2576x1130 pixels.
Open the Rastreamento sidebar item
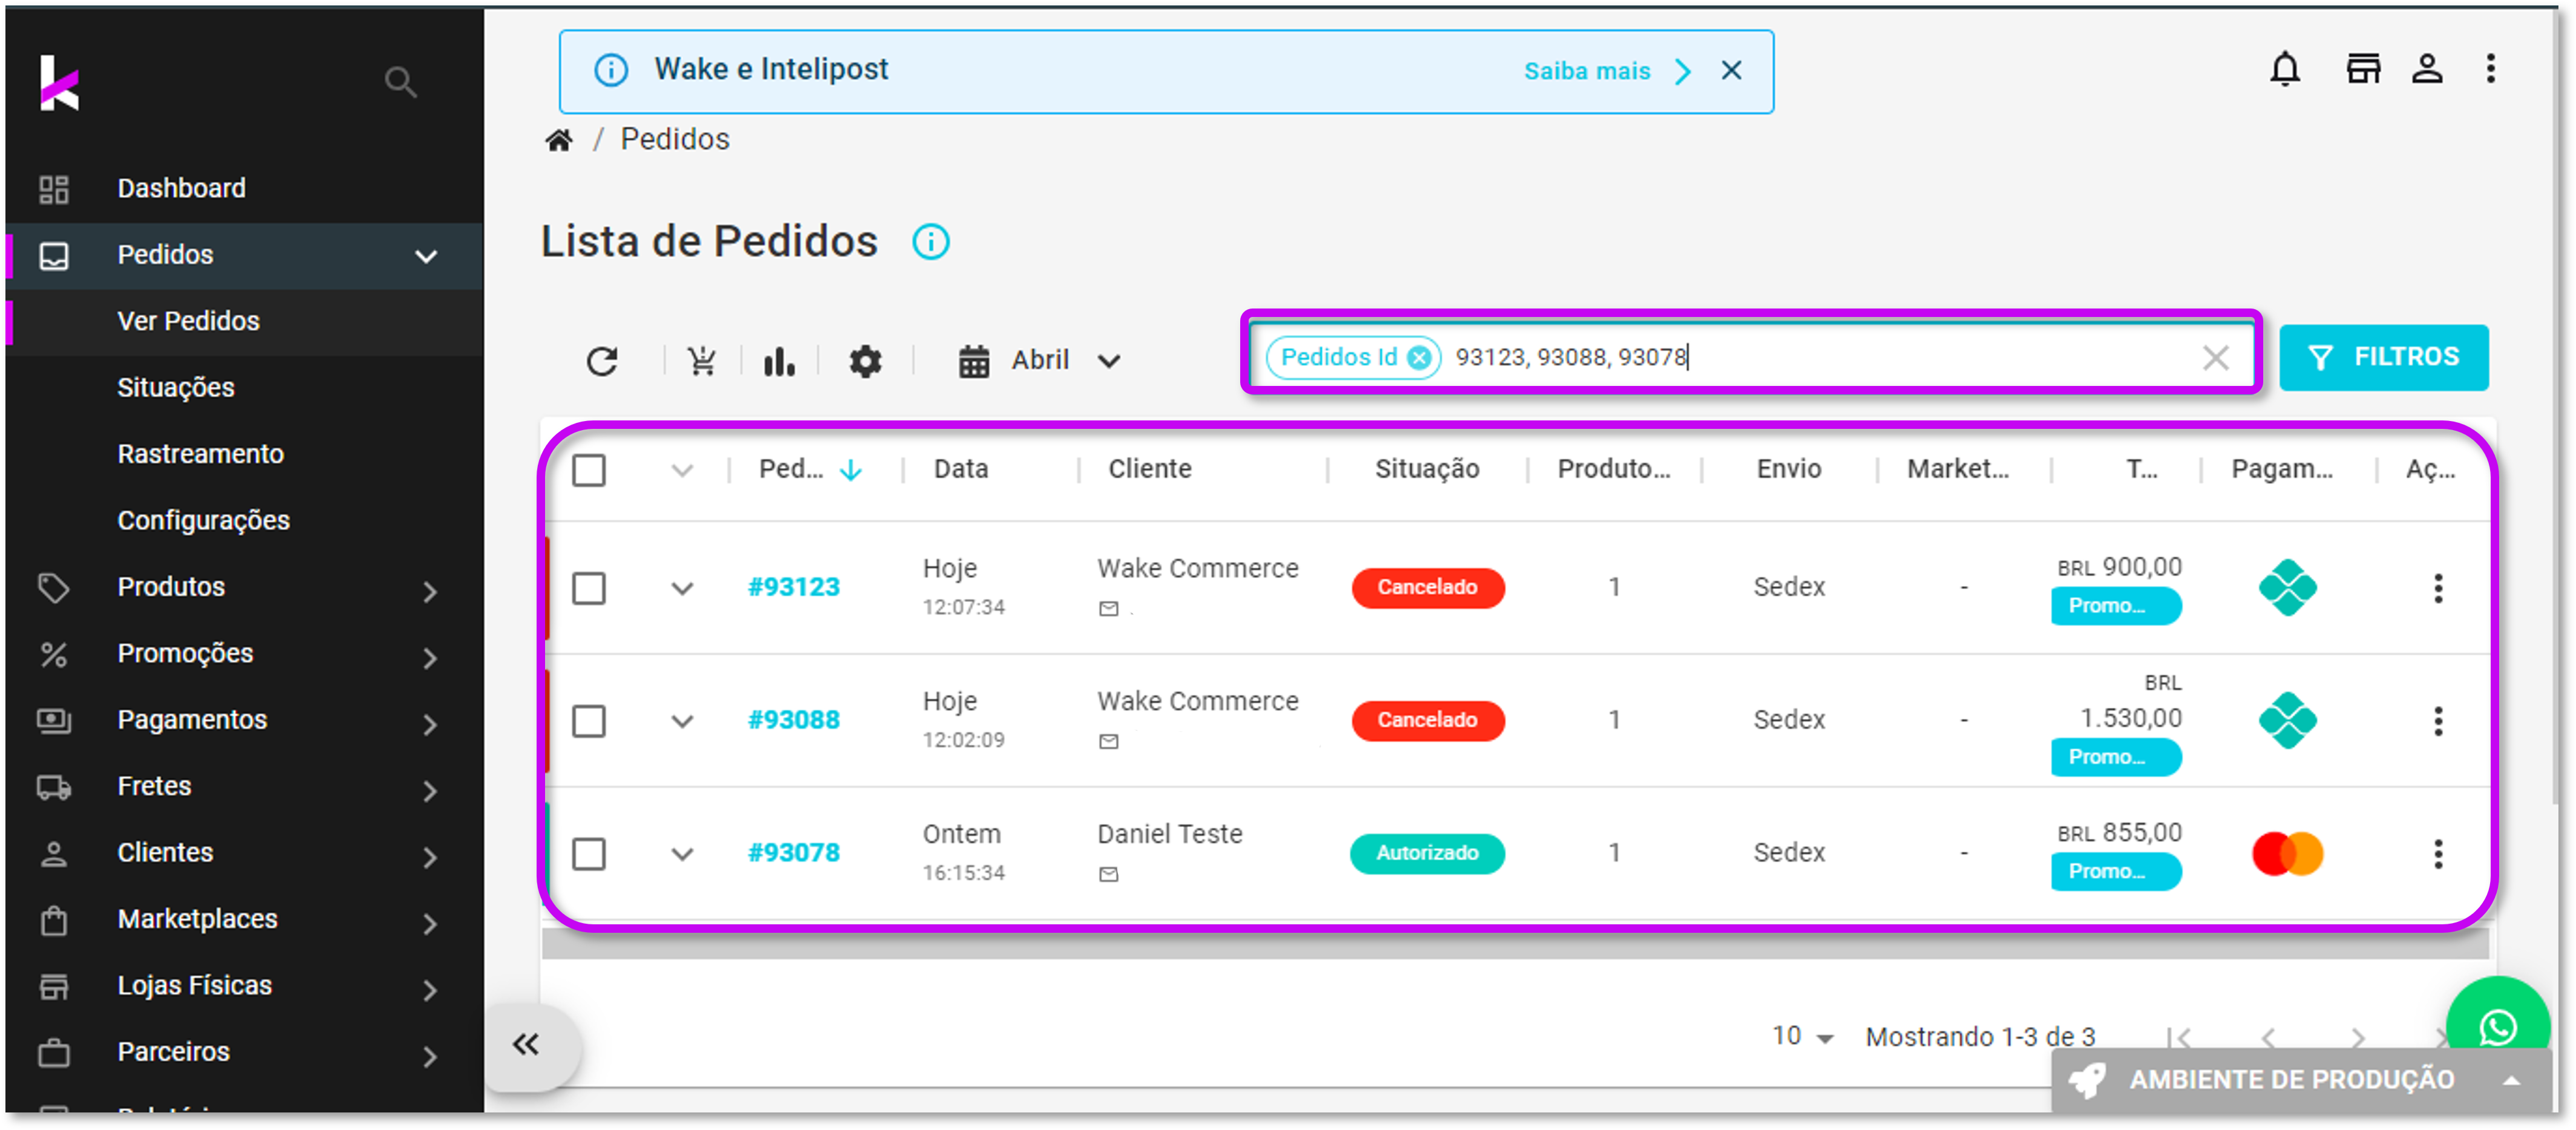point(200,454)
